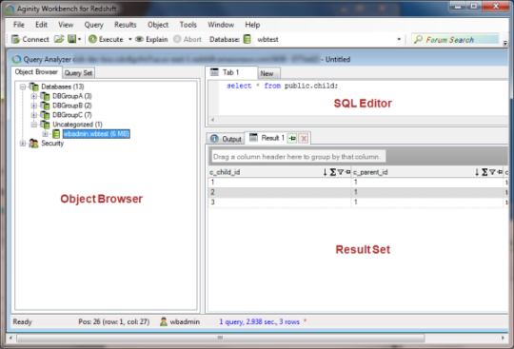Screen dimensions: 514x349
Task: Switch to the Object Browser tab
Action: [x=36, y=72]
